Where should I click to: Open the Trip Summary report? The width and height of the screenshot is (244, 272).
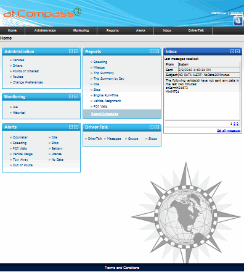click(x=104, y=73)
